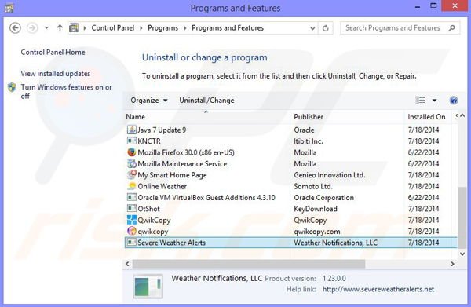Click the search magnifier icon
Viewport: 471px width, 307px height.
point(451,28)
